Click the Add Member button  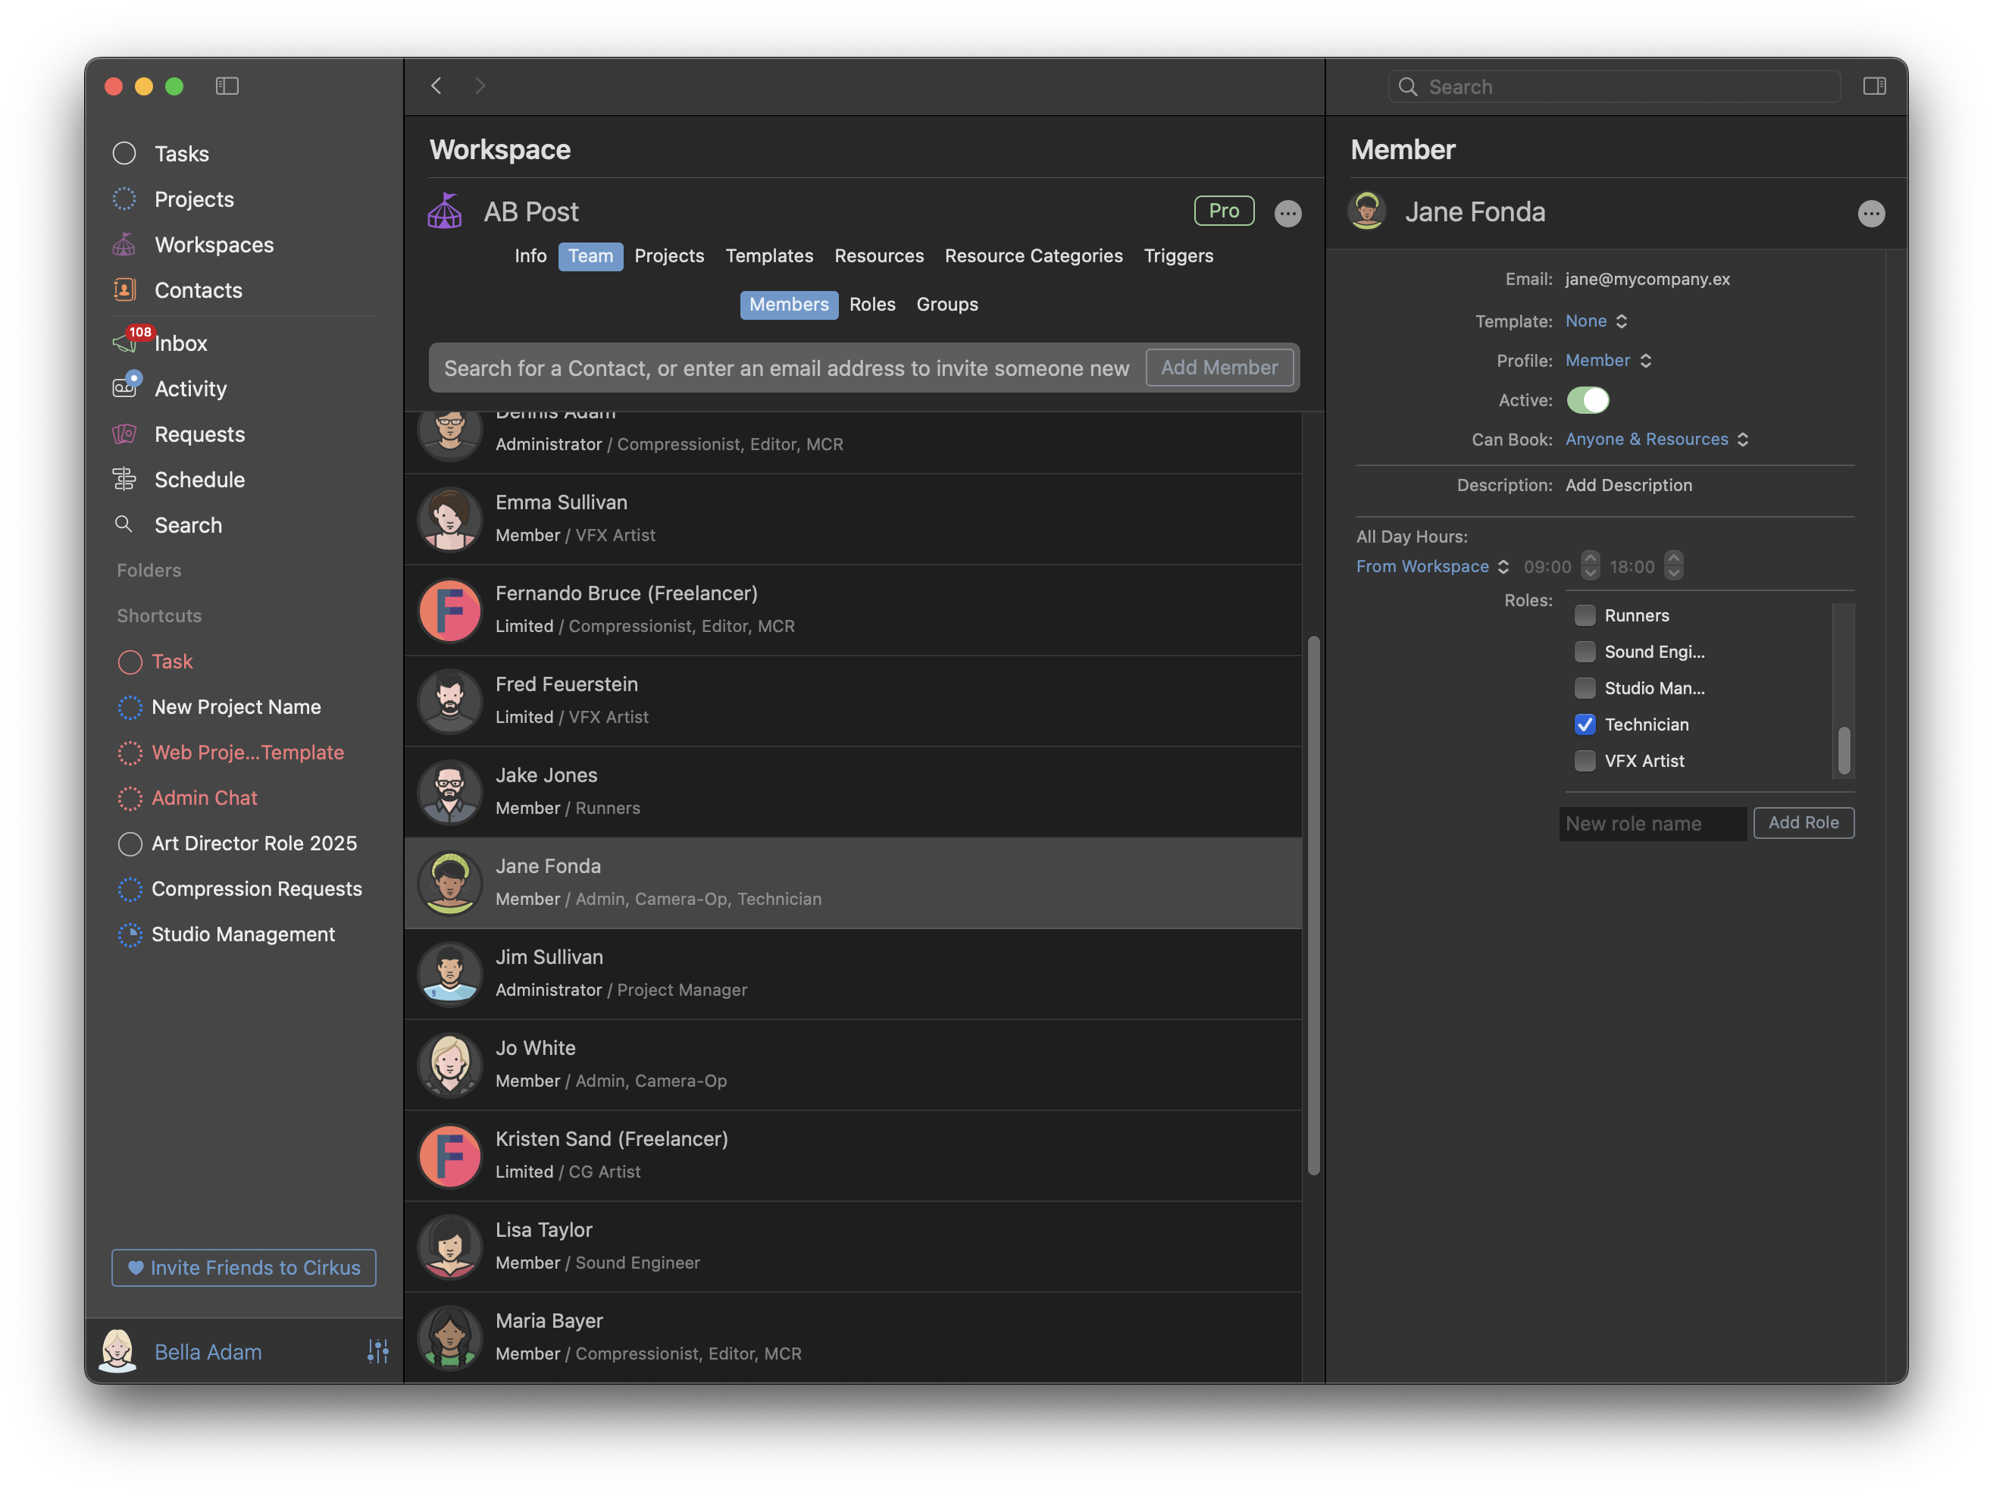(1218, 368)
